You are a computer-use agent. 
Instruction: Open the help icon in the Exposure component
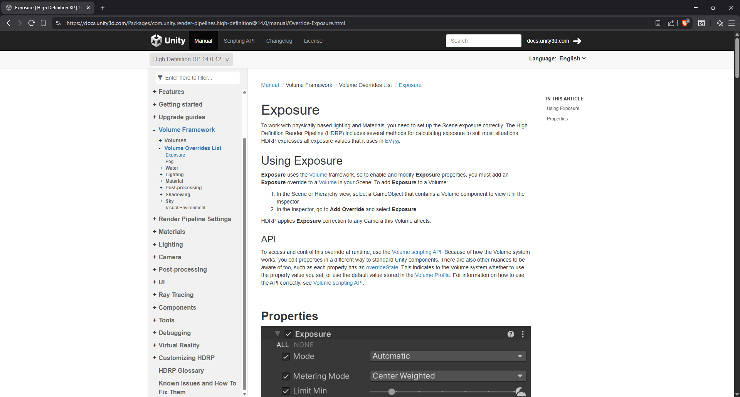[511, 334]
